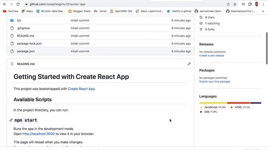Open the .gitignore file
This screenshot has height=150, width=268.
(23, 28)
